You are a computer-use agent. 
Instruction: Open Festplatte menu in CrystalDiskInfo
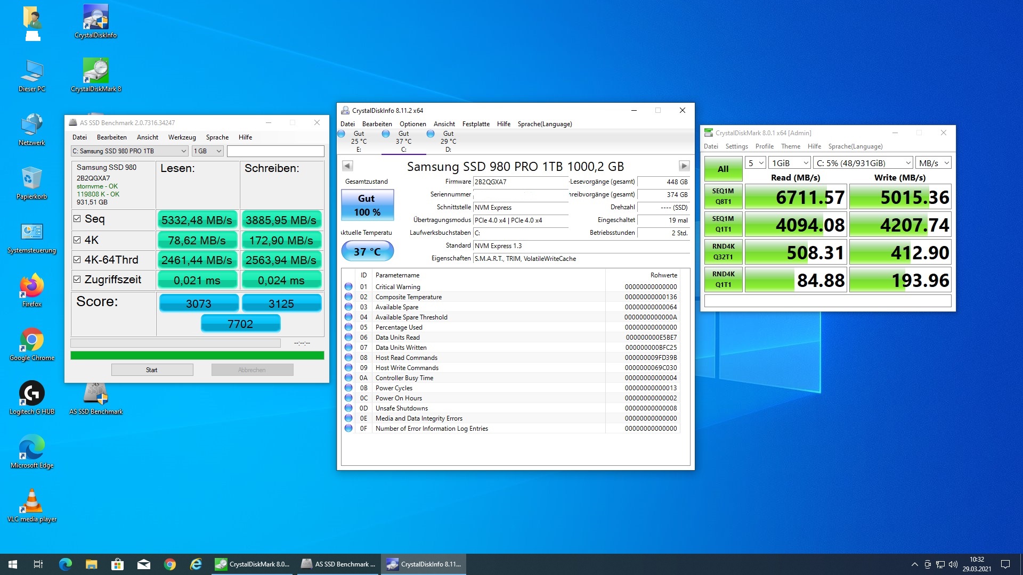coord(475,124)
